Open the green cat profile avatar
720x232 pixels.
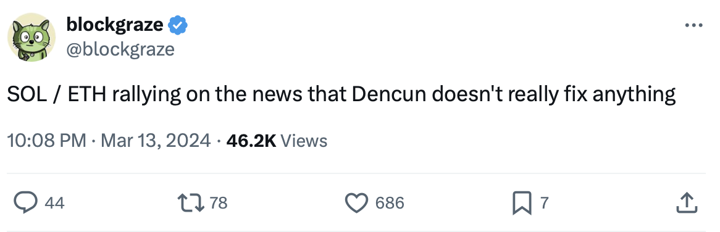[x=31, y=37]
